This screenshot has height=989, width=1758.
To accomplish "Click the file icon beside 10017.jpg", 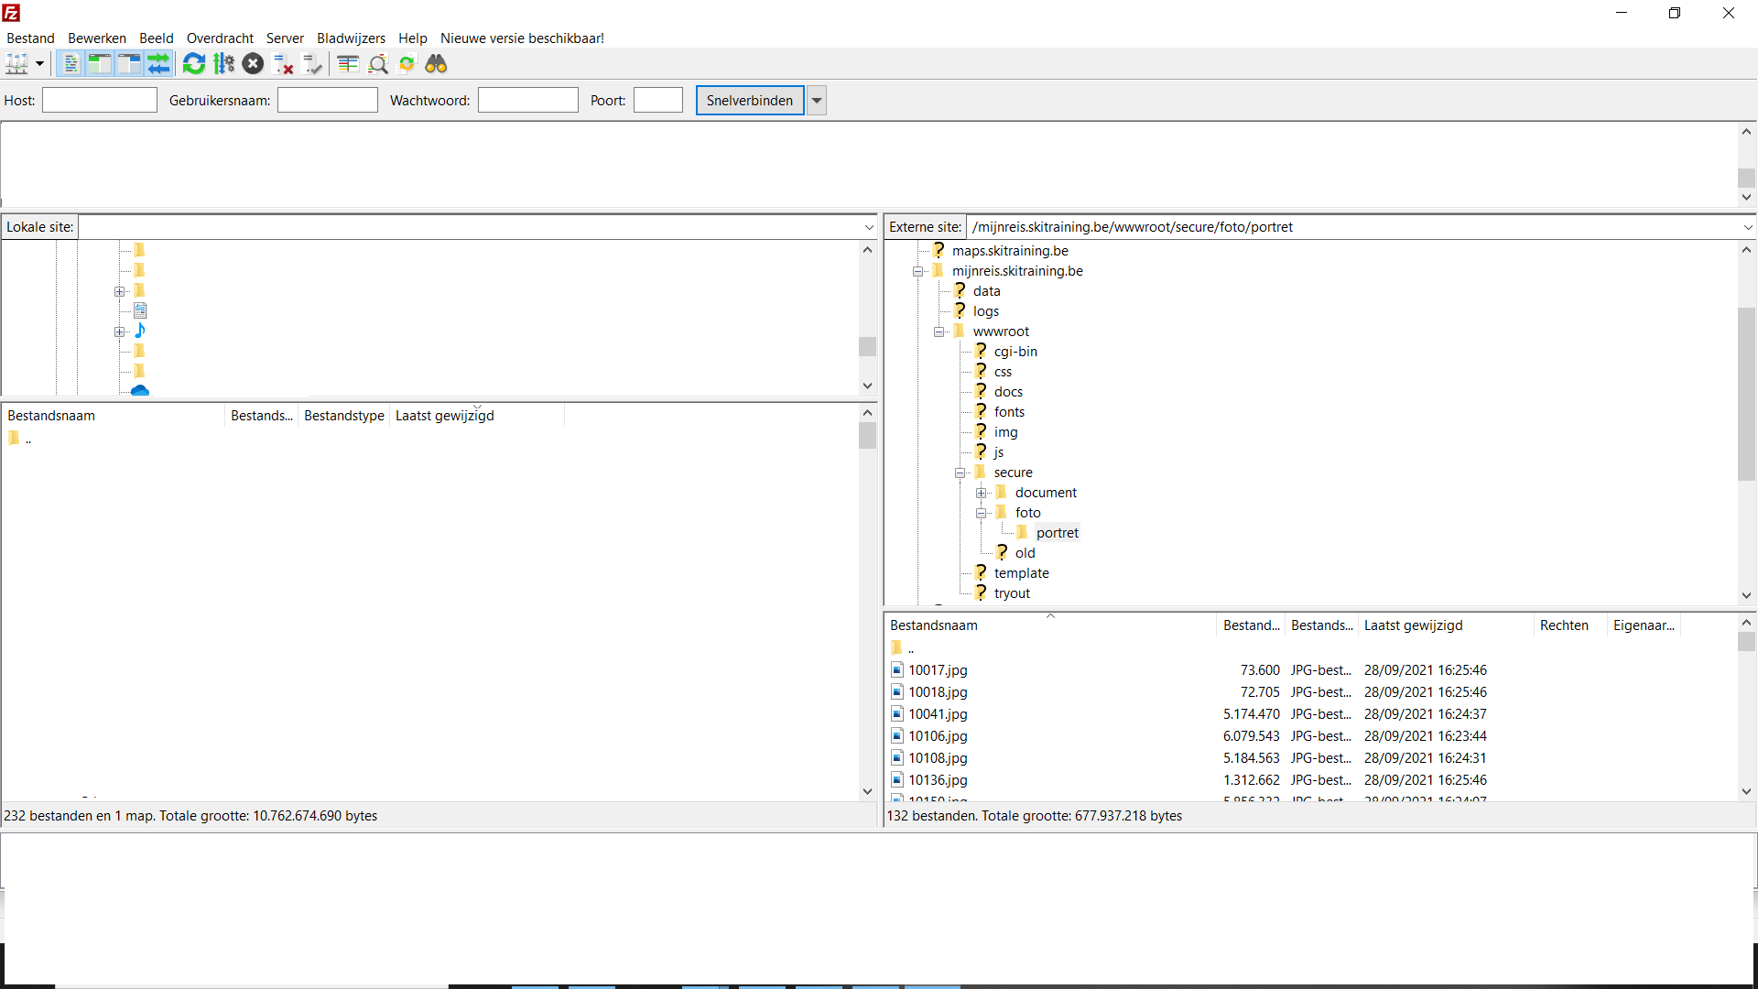I will tap(897, 670).
